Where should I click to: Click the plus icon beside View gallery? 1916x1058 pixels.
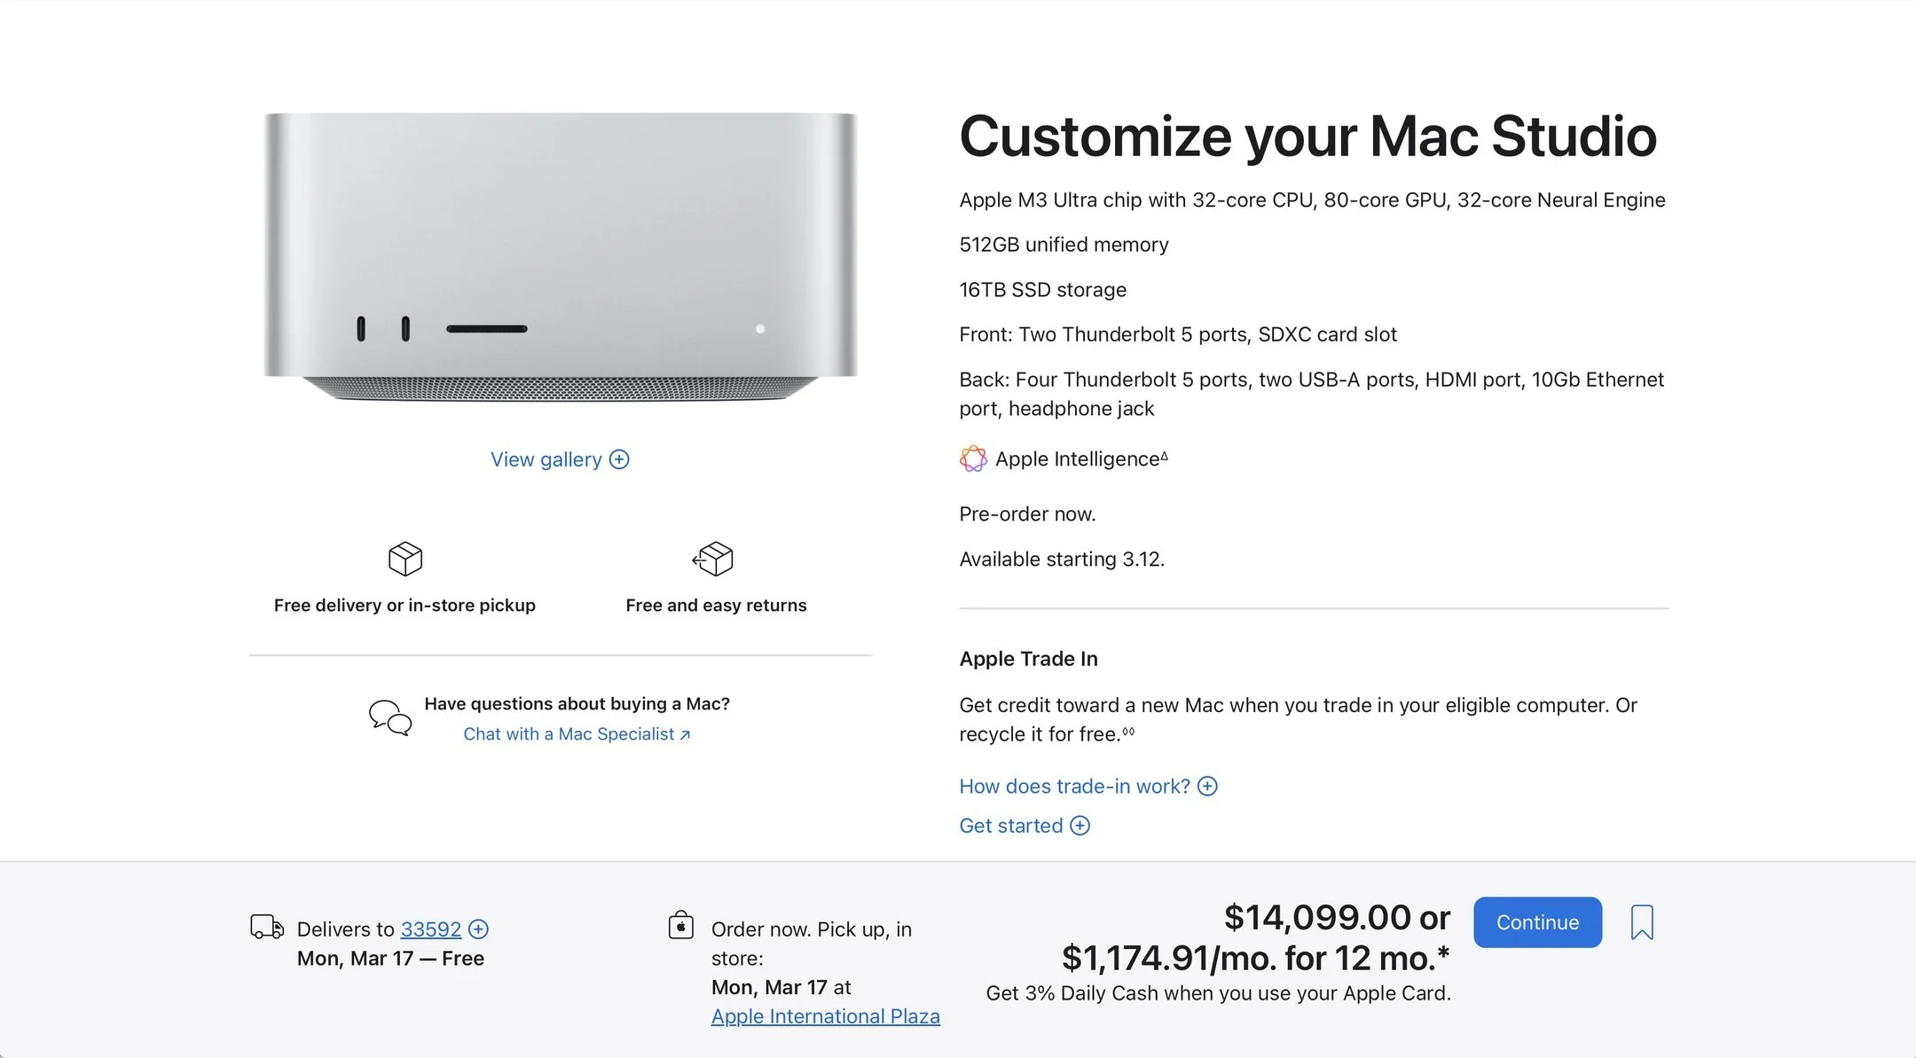[619, 459]
